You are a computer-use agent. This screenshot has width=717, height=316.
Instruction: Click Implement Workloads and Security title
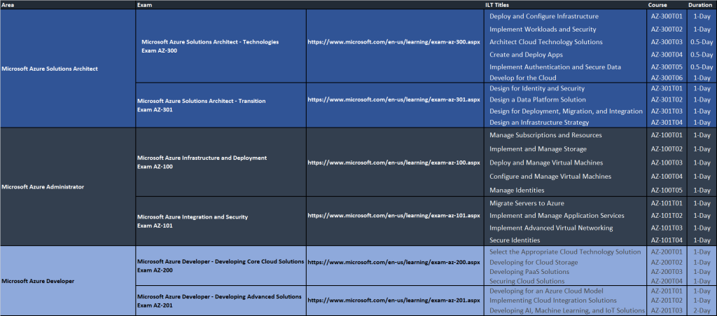click(x=543, y=29)
